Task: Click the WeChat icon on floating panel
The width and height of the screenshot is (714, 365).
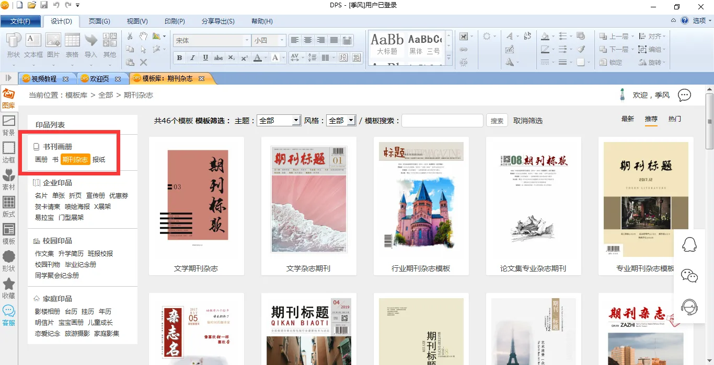Action: point(689,275)
